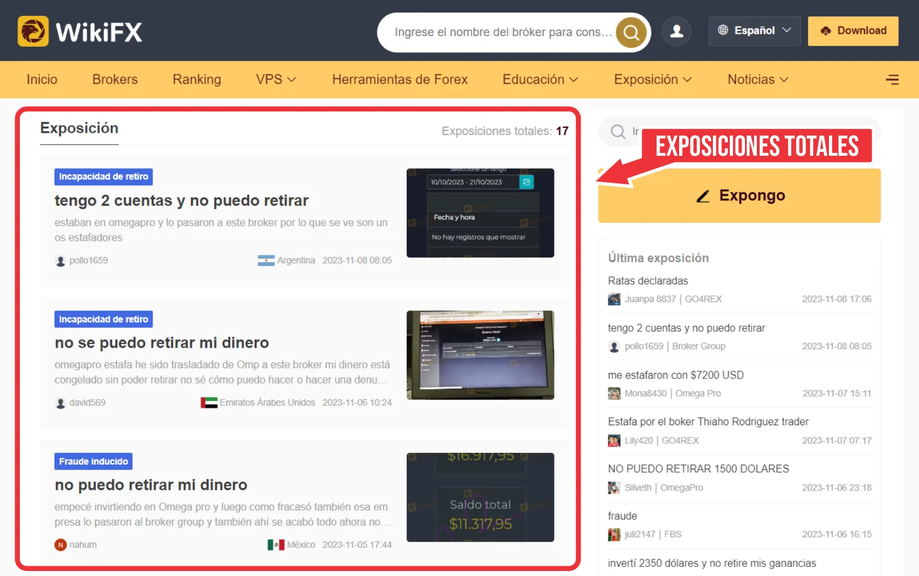Open the Español language dropdown

pos(755,31)
